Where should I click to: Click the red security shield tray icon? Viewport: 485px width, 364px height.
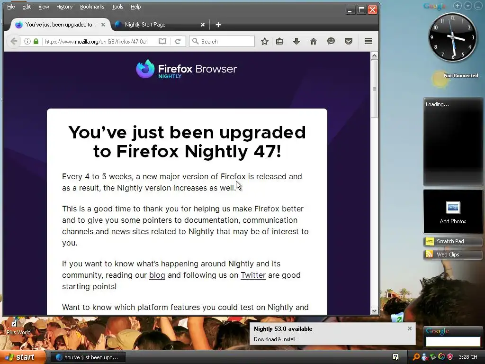450,357
